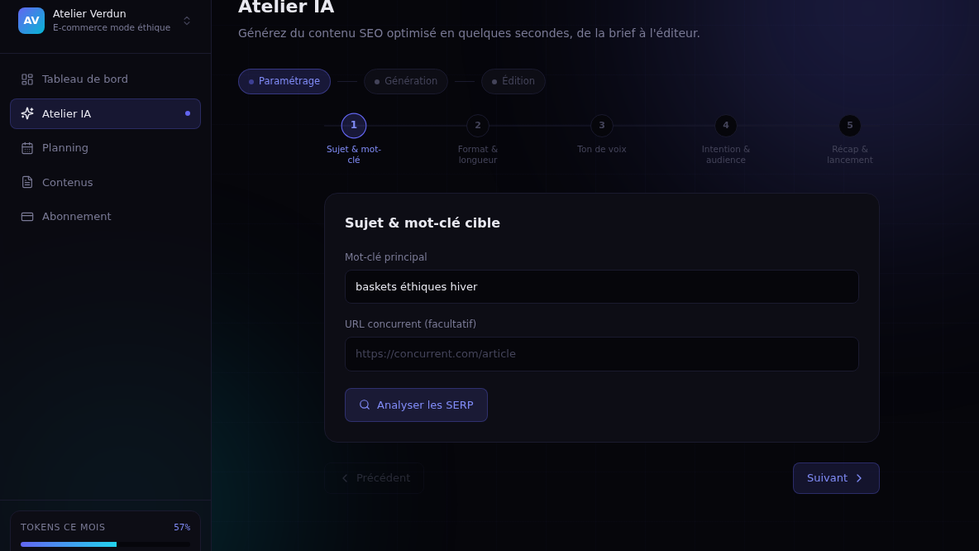979x551 pixels.
Task: Click the Tableau de bord grid icon
Action: [26, 79]
